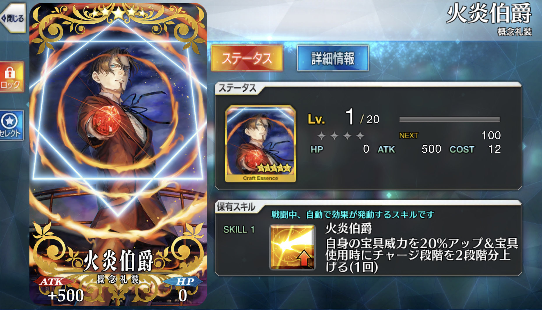Close the card view with 閉じる button
Viewport: 542px width, 310px height.
coord(13,18)
